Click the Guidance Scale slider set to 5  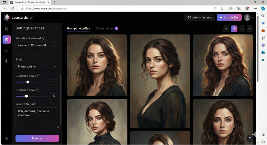(x=26, y=96)
